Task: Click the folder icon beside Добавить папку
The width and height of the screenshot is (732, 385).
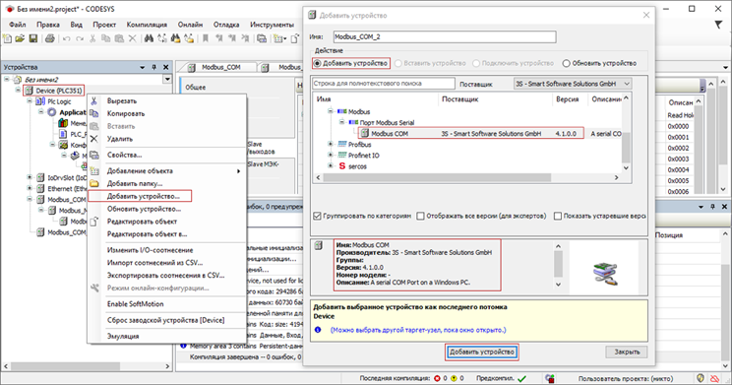Action: pyautogui.click(x=94, y=183)
